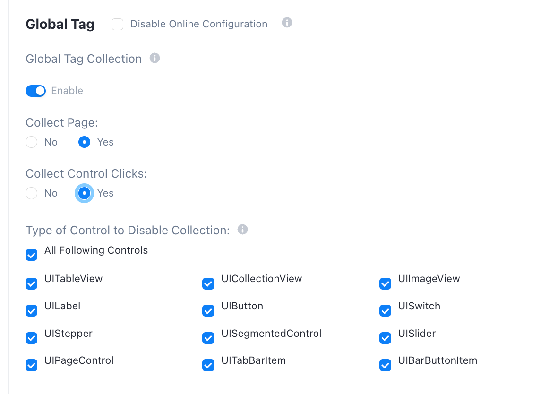The height and width of the screenshot is (394, 549).
Task: Uncheck the UIImageView checkbox
Action: [385, 283]
